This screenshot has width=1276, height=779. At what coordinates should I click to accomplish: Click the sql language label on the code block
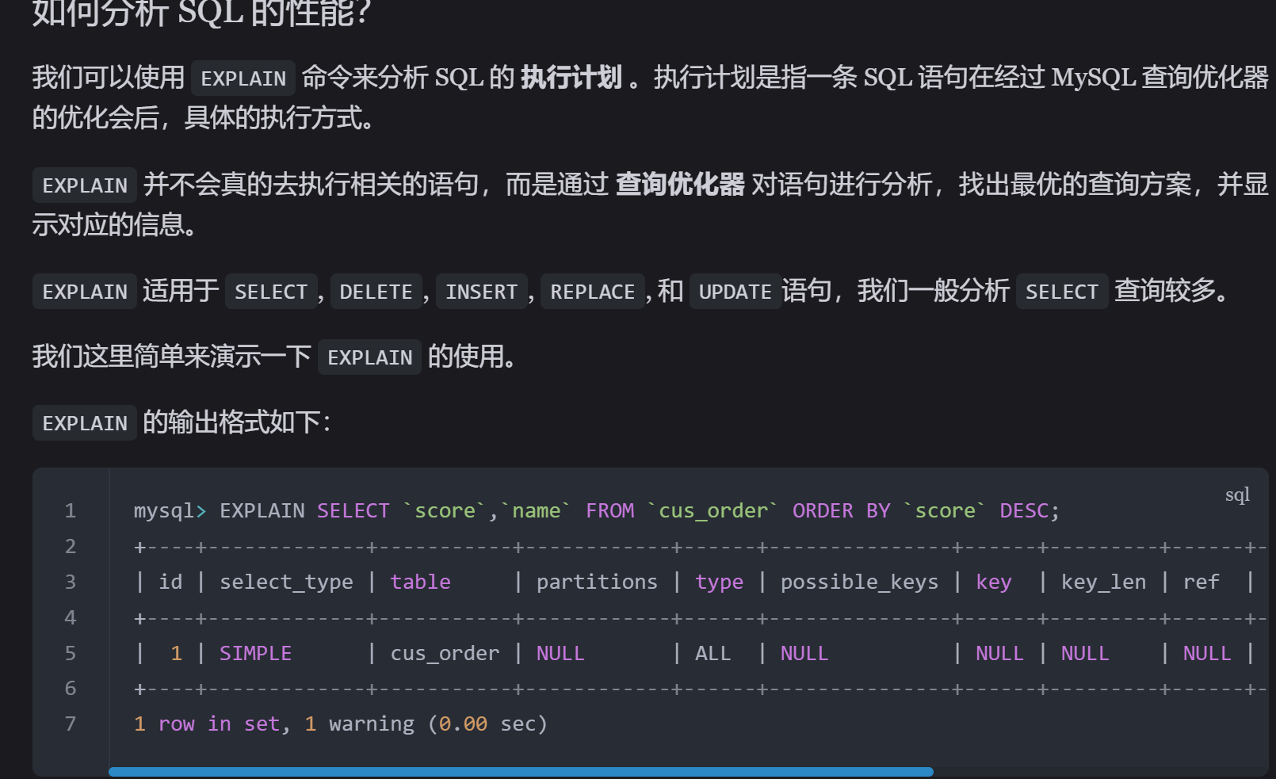point(1237,494)
